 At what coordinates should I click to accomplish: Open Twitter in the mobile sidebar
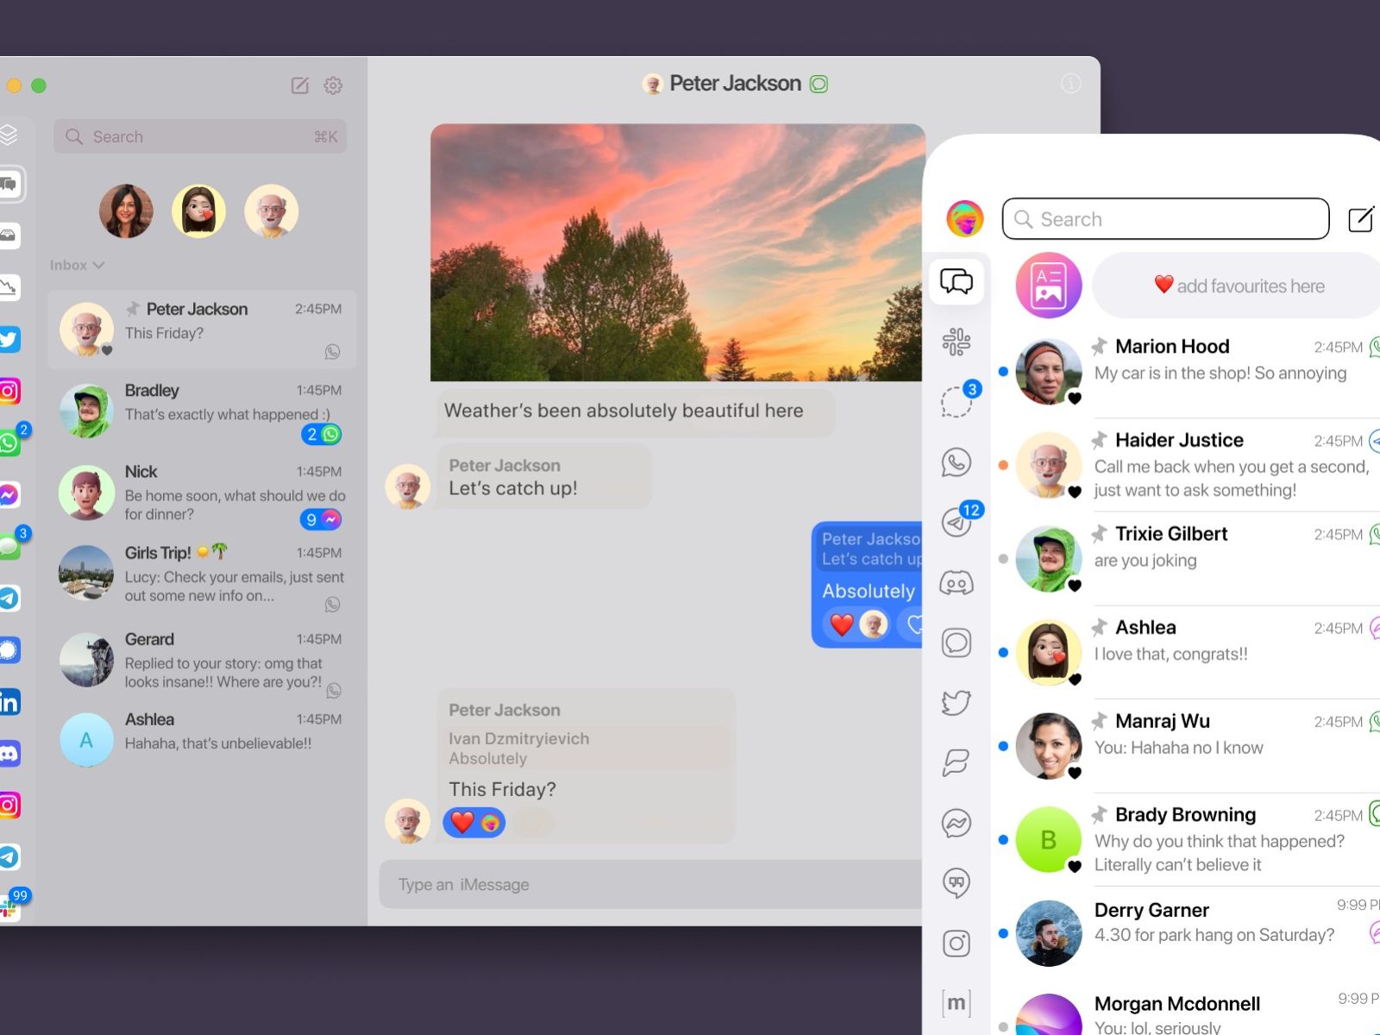click(x=956, y=703)
